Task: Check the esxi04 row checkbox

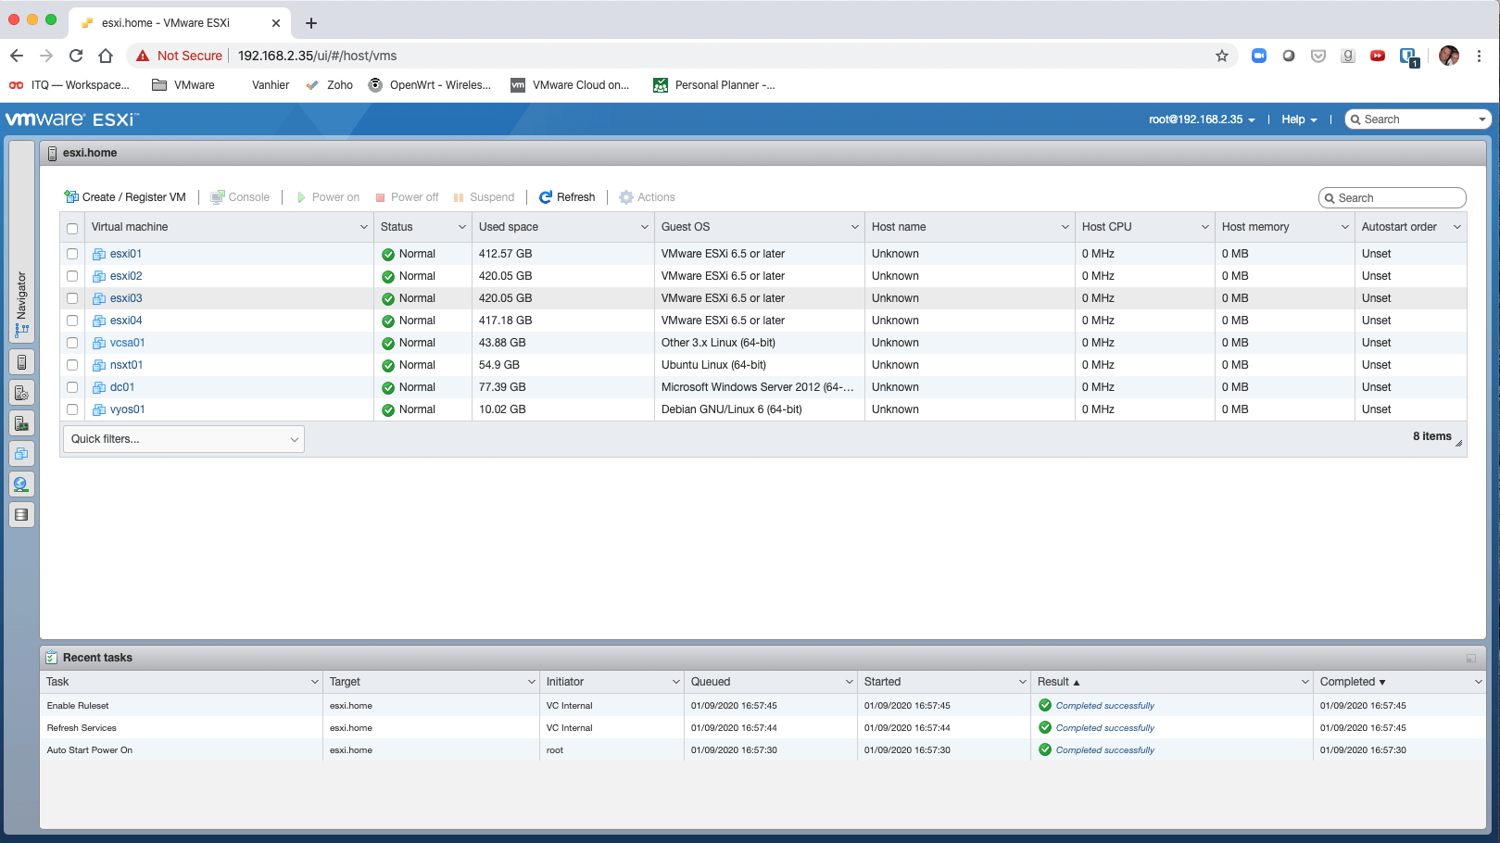Action: coord(72,321)
